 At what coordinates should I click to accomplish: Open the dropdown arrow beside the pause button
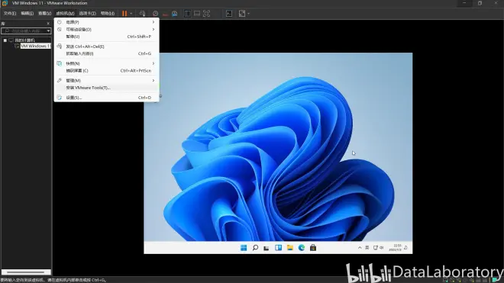pos(131,14)
